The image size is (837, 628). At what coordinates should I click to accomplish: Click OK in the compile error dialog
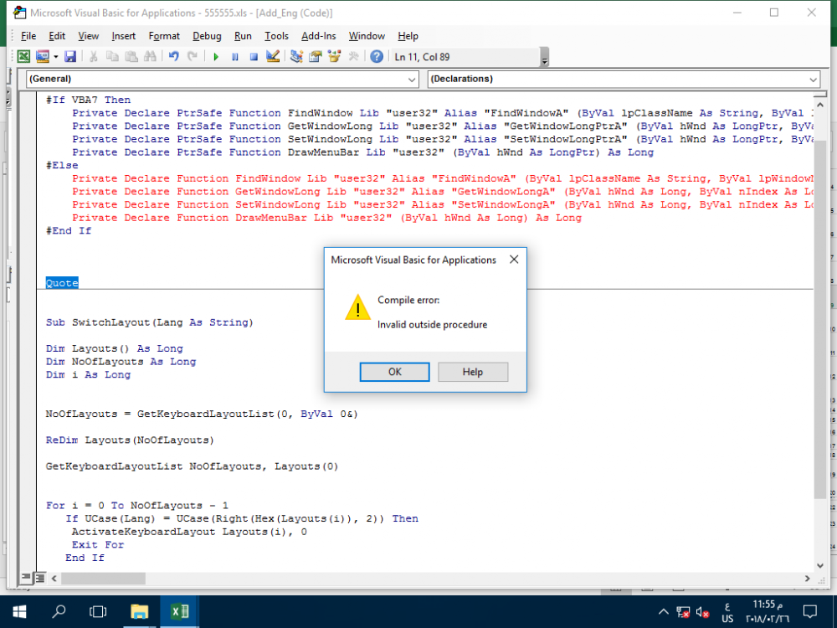395,372
